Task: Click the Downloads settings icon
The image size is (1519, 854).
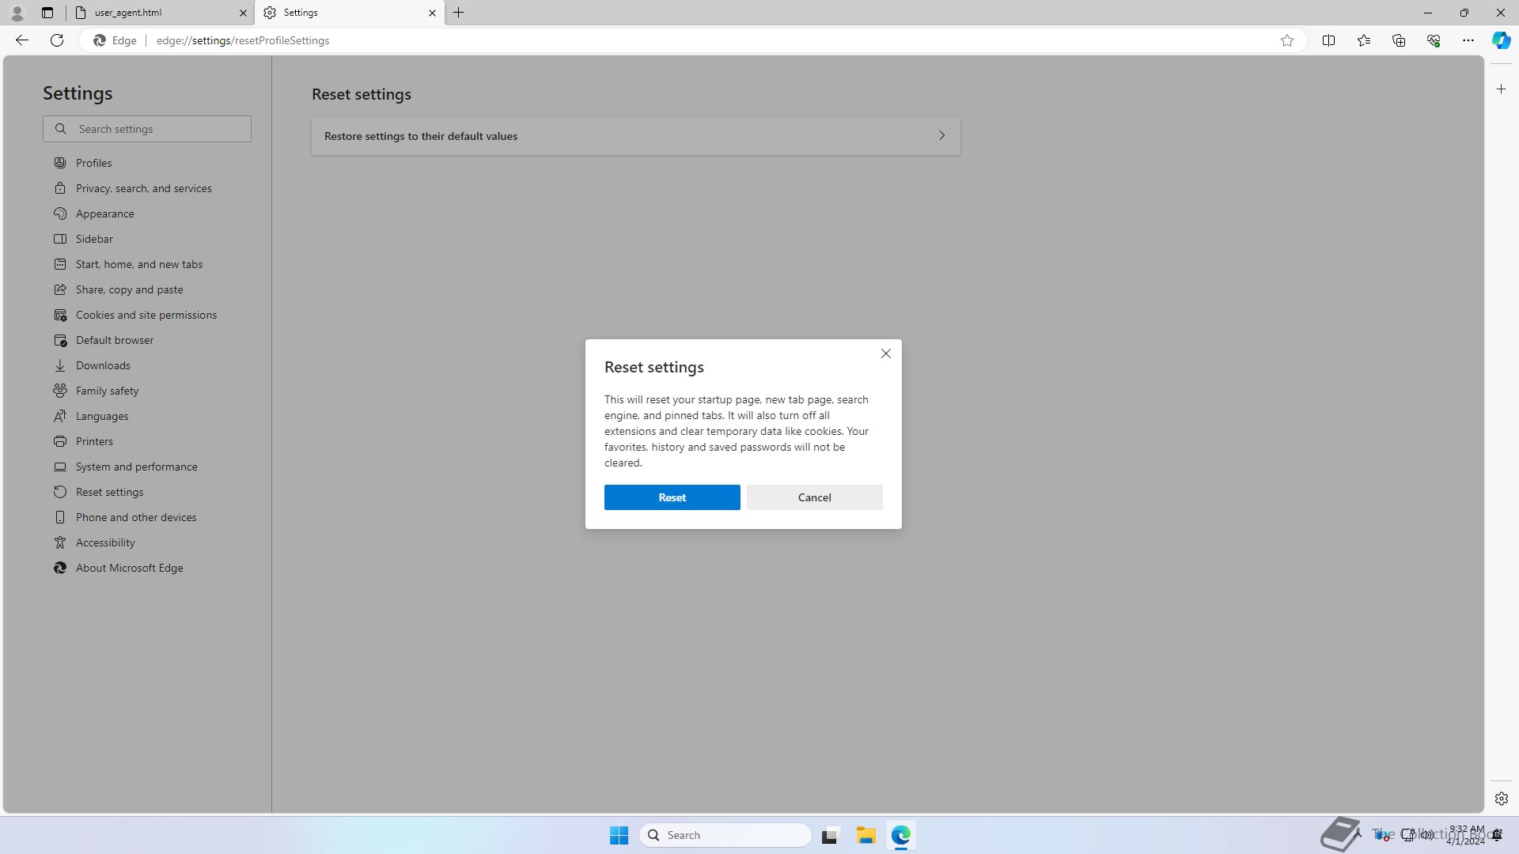Action: [59, 365]
